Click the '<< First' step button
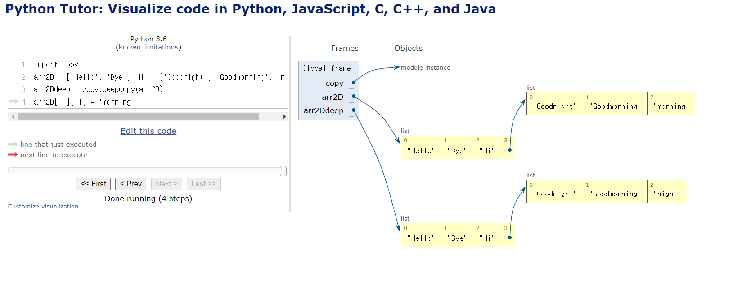This screenshot has height=287, width=742. [x=93, y=184]
